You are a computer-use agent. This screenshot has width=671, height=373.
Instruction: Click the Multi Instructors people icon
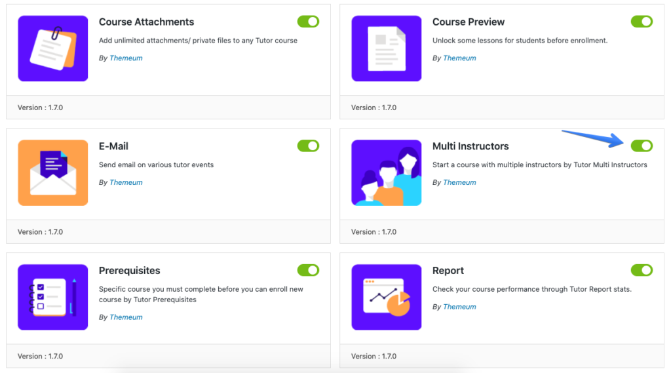(387, 172)
